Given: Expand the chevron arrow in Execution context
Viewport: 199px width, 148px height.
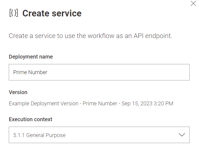Looking at the screenshot, I should pyautogui.click(x=182, y=135).
